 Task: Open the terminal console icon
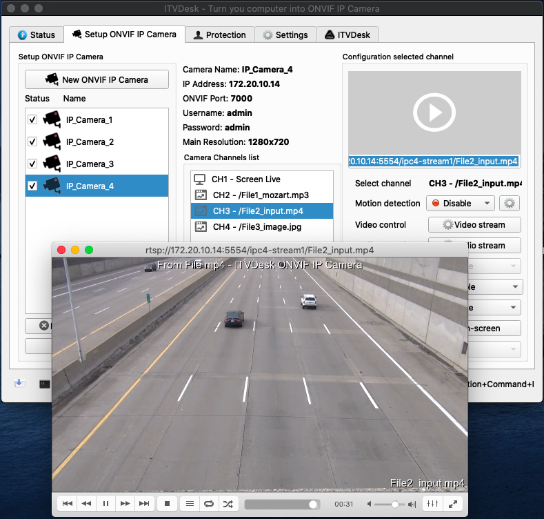(45, 384)
